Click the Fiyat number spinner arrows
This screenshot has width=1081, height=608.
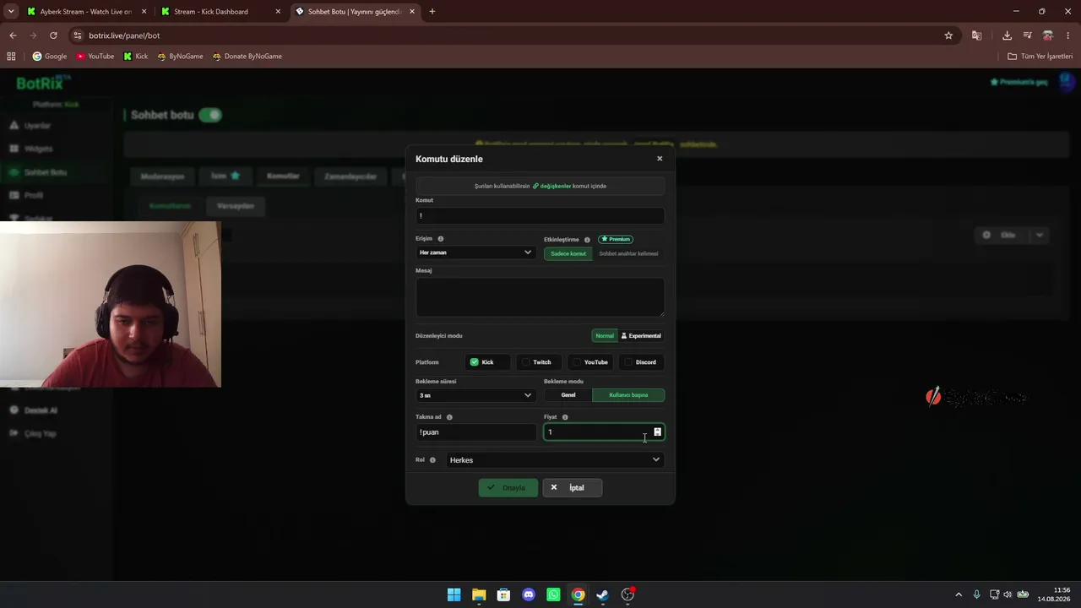pos(657,432)
